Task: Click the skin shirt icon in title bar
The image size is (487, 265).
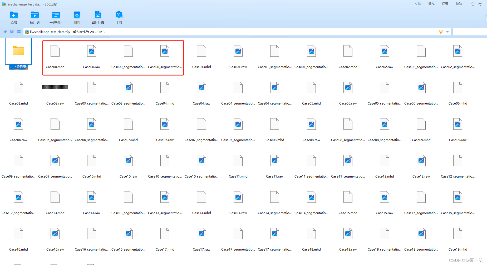Action: (x=473, y=4)
